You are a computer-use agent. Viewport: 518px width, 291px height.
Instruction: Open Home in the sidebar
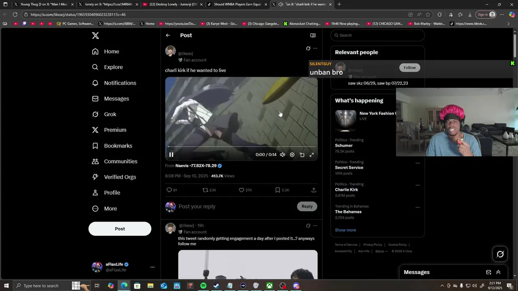106,52
